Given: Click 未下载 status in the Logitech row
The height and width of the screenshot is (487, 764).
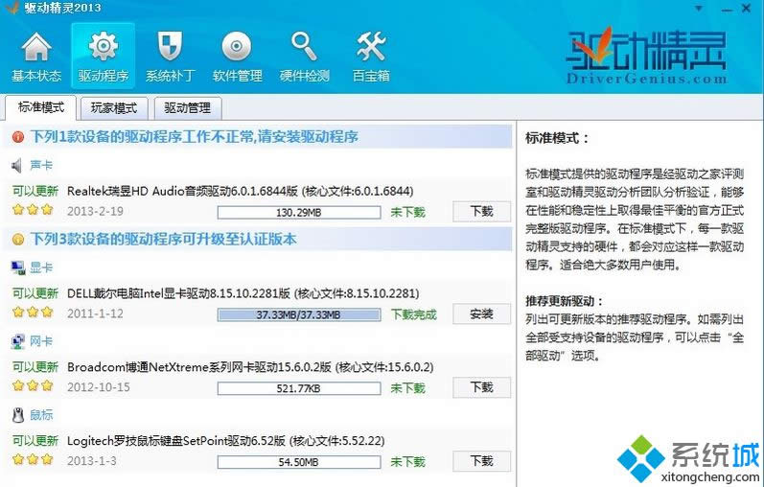Looking at the screenshot, I should coord(407,462).
